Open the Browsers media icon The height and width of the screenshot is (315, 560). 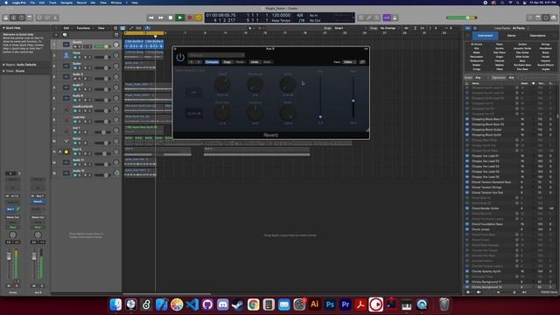click(x=554, y=17)
